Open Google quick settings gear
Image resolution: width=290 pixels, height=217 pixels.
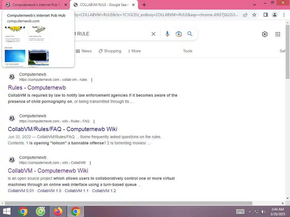265,34
